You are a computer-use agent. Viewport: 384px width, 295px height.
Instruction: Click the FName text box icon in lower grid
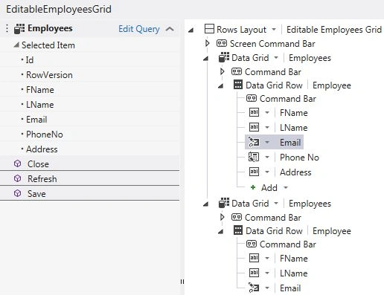pyautogui.click(x=254, y=258)
